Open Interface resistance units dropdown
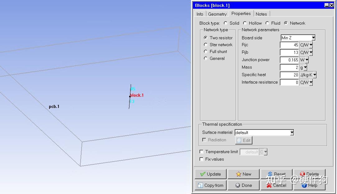The width and height of the screenshot is (337, 194). click(311, 82)
